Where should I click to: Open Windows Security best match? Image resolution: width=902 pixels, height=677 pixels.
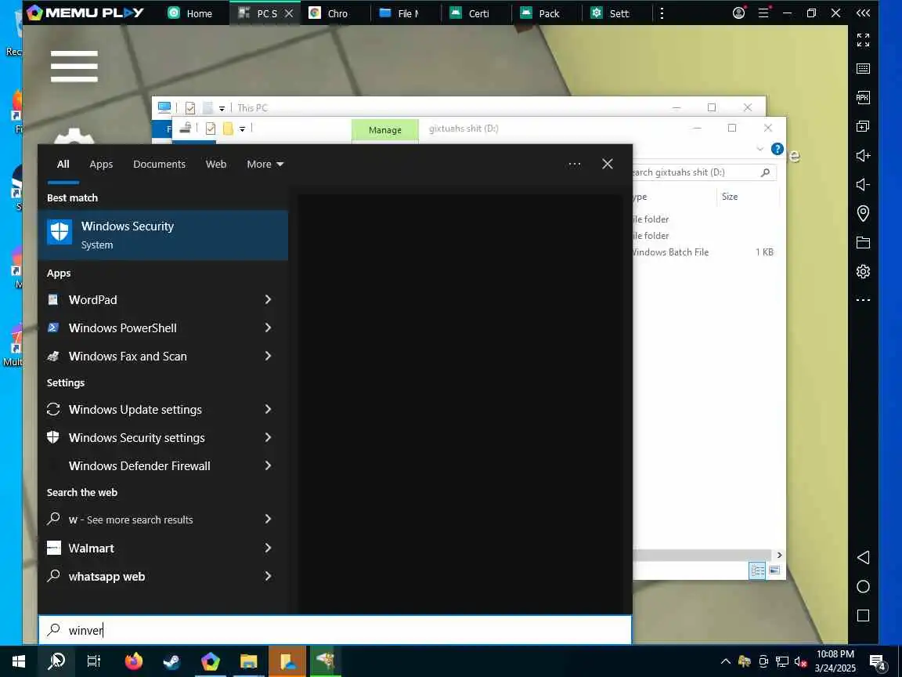pyautogui.click(x=163, y=235)
